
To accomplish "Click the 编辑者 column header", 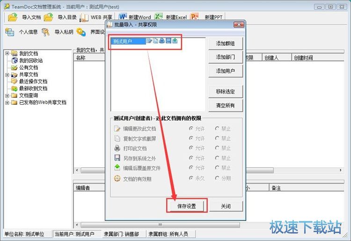I will (x=89, y=188).
